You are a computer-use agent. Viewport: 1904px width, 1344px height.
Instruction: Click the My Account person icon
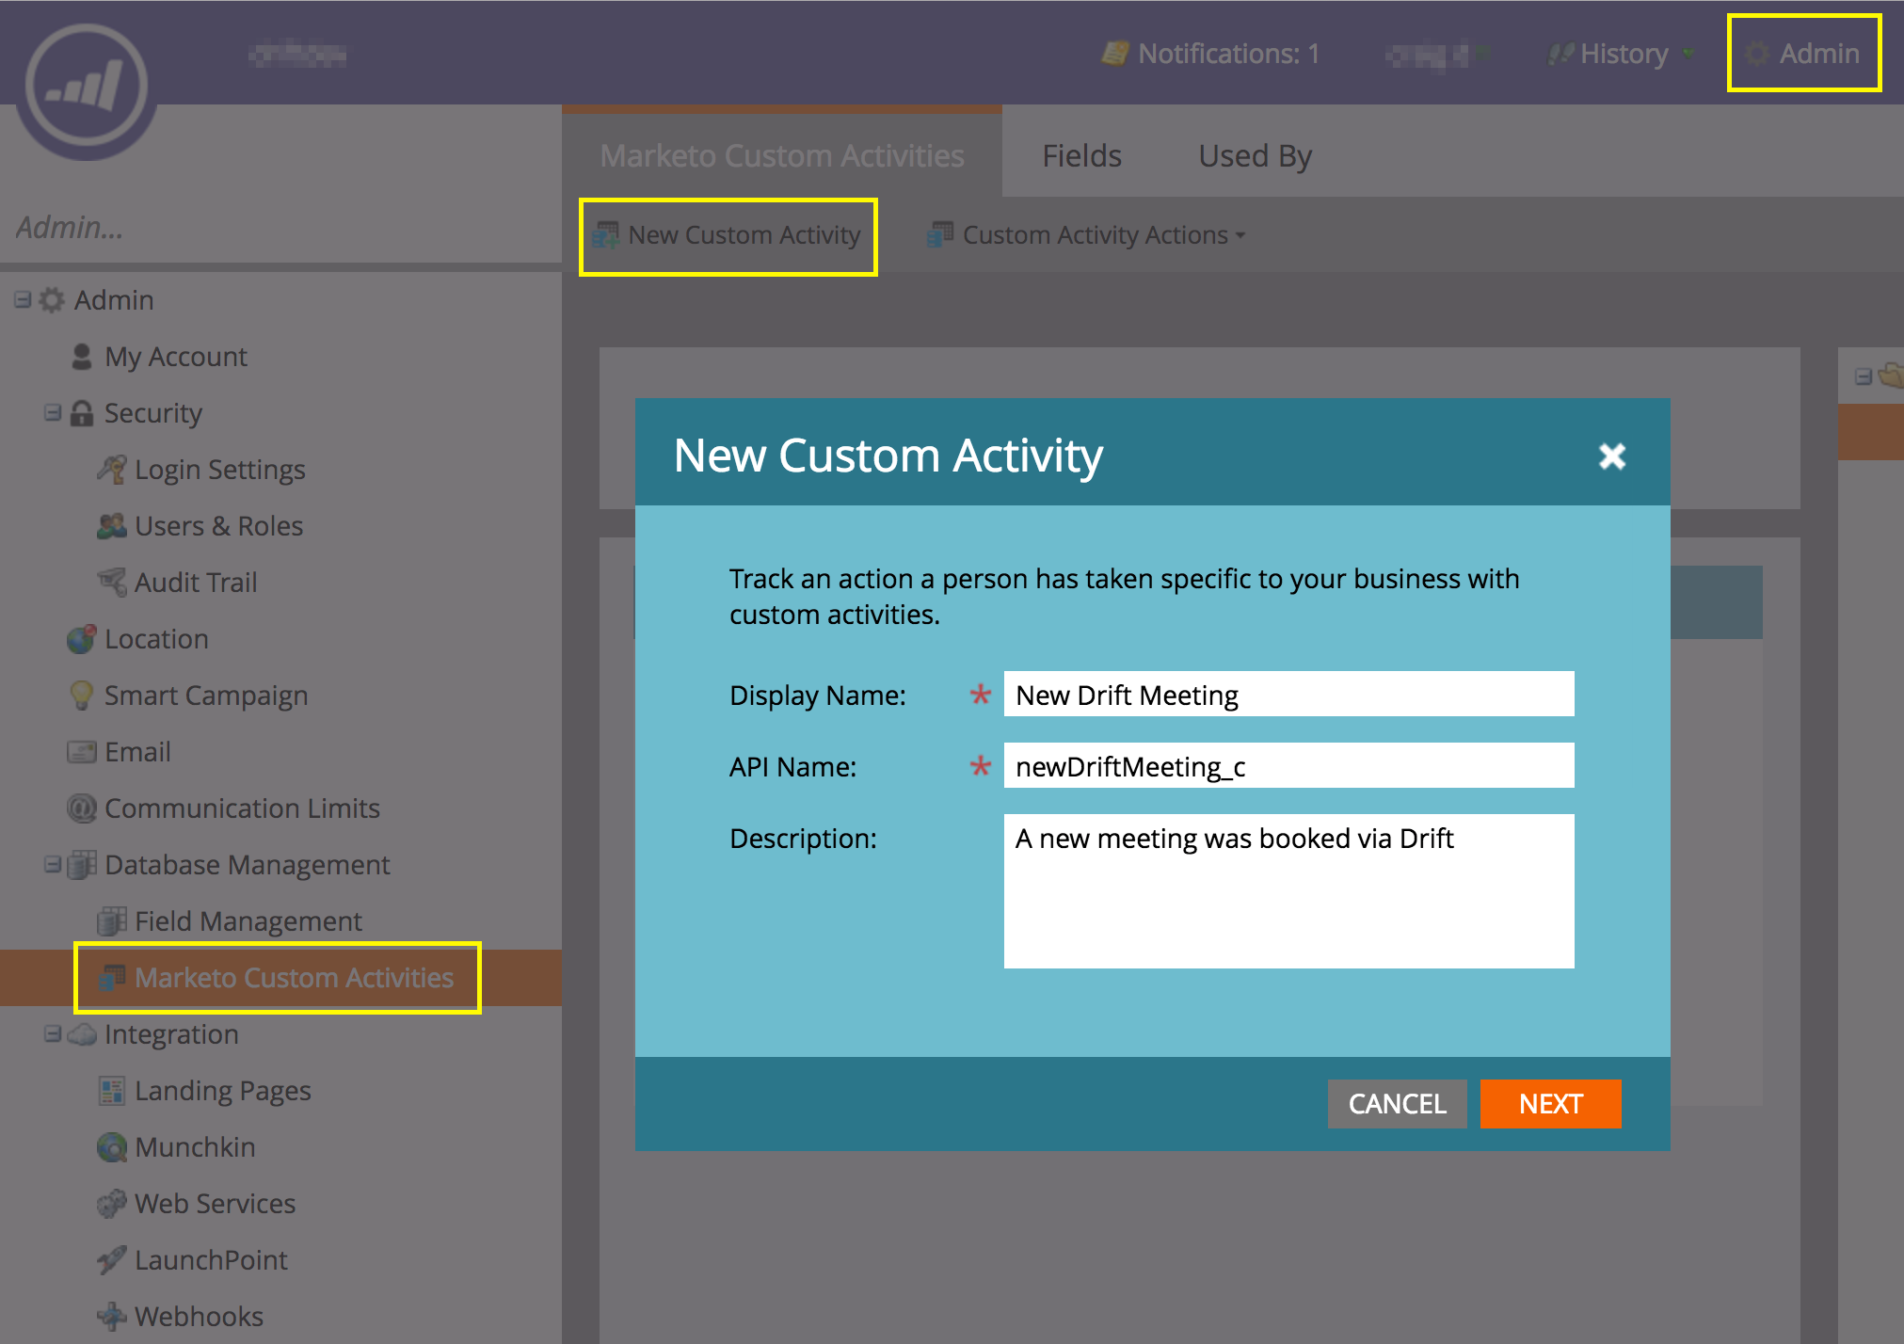point(82,357)
